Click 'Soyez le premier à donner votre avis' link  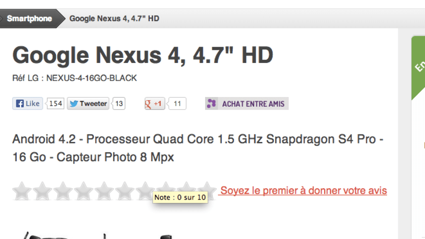[x=304, y=190]
